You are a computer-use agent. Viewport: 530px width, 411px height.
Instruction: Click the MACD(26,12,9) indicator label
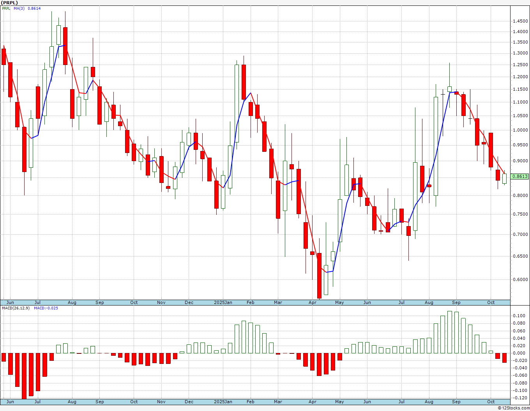16,308
